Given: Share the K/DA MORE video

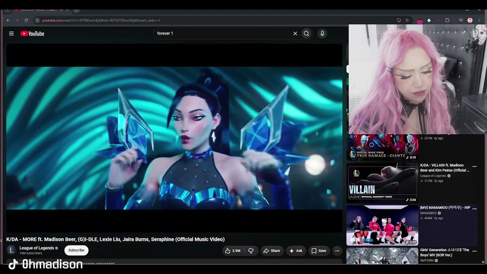Looking at the screenshot, I should [x=272, y=251].
